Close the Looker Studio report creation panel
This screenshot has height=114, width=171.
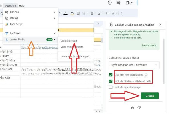pyautogui.click(x=160, y=25)
